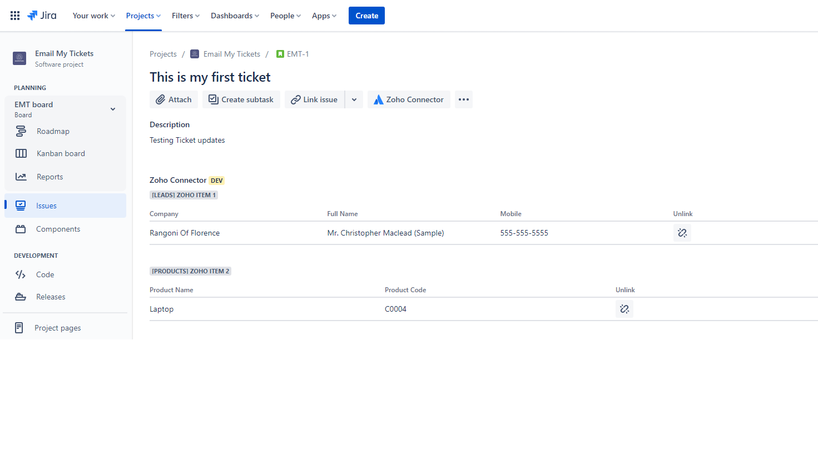Open the app switcher grid icon
This screenshot has width=818, height=465.
(15, 16)
